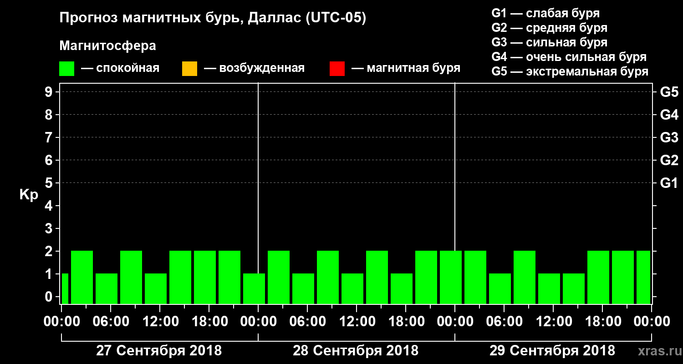Click the '06:00' time label for 28 Сентября

click(x=307, y=321)
